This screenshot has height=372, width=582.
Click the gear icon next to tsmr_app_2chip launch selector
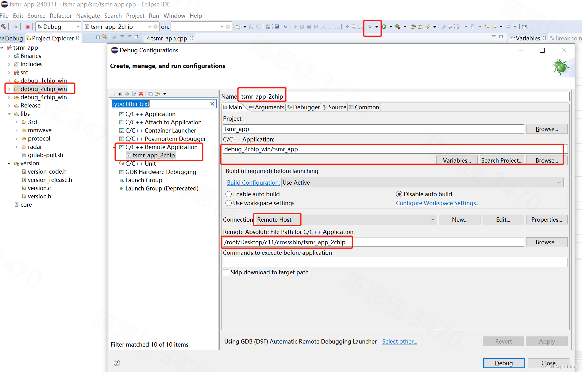point(156,27)
